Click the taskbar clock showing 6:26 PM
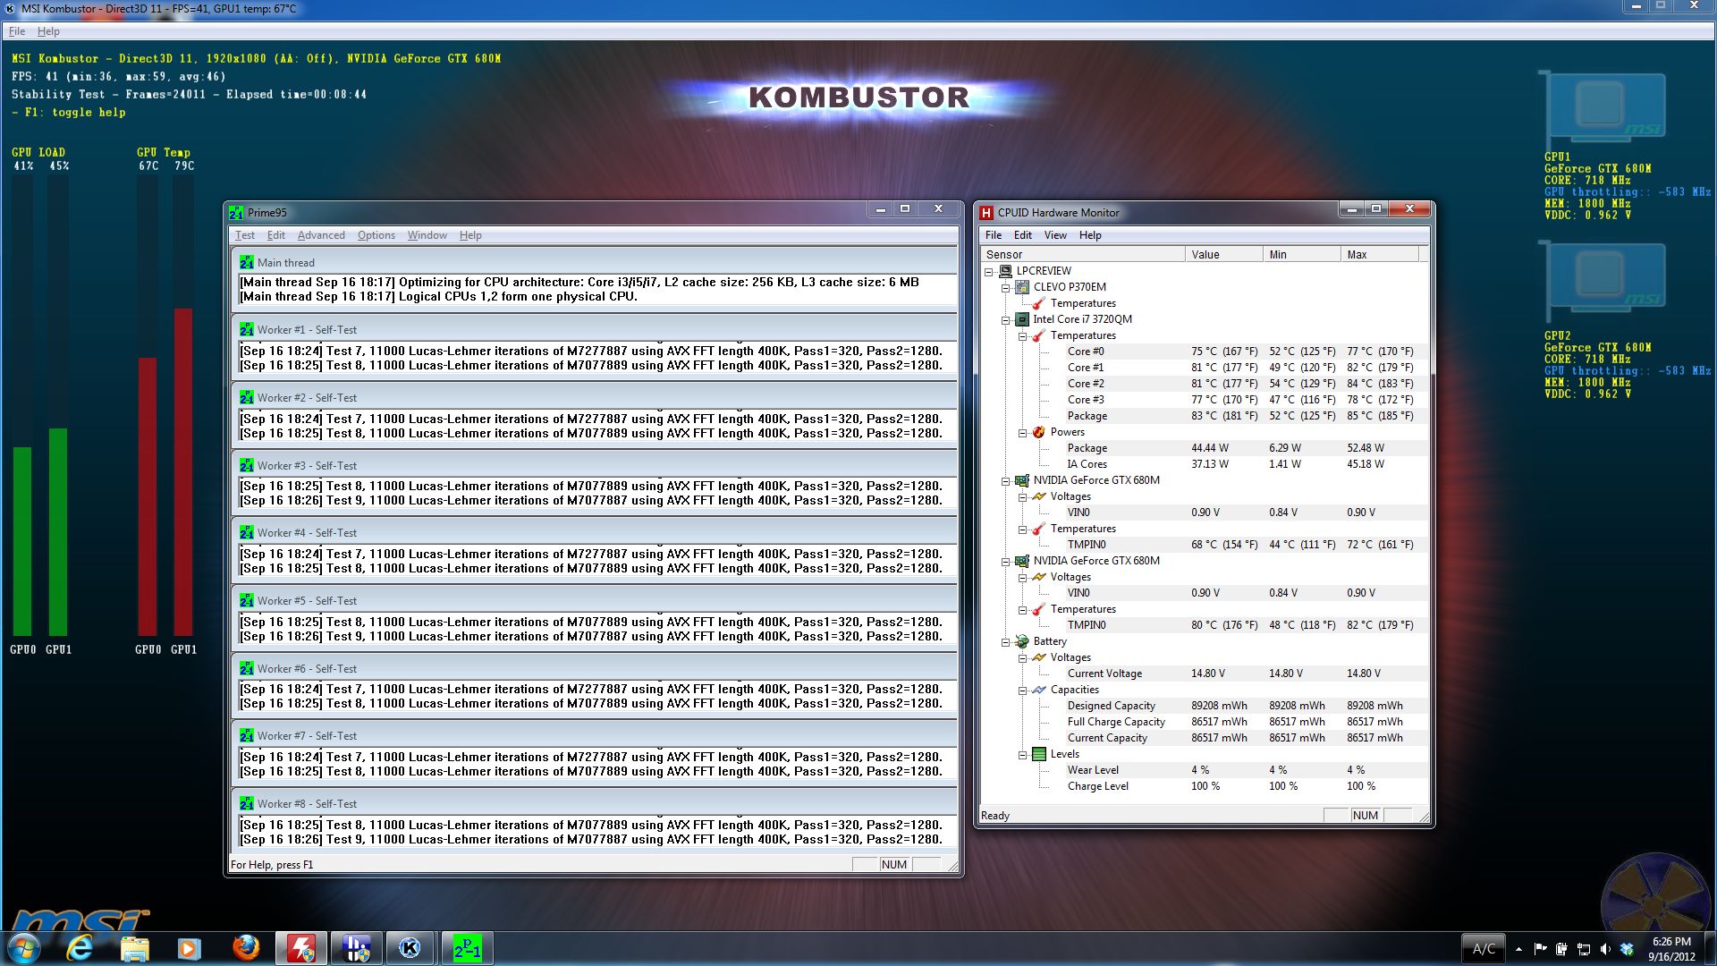This screenshot has height=966, width=1717. tap(1671, 949)
